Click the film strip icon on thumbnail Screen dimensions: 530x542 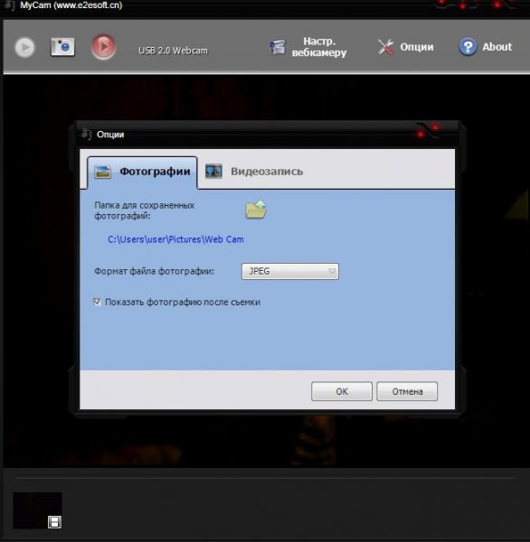click(x=54, y=522)
